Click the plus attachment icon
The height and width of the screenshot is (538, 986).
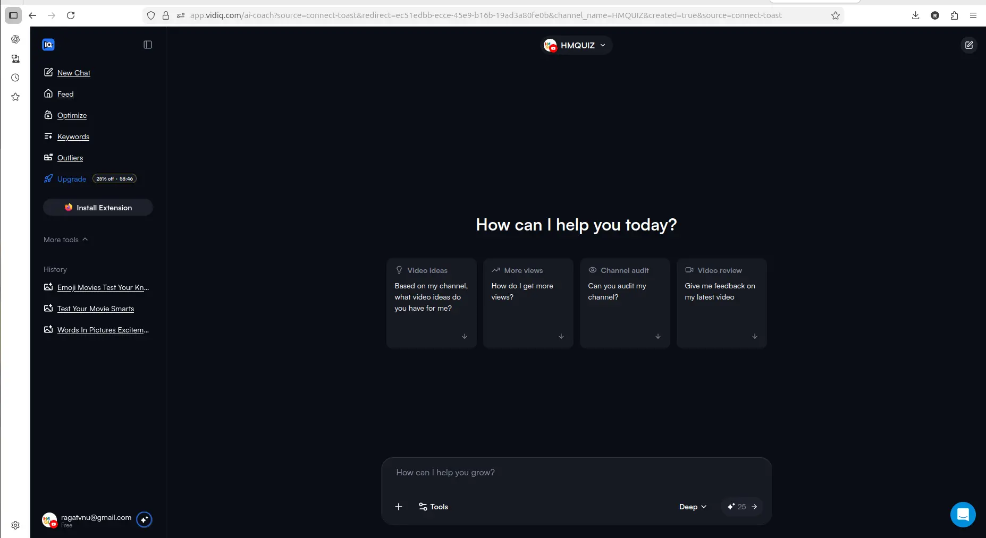(x=399, y=507)
